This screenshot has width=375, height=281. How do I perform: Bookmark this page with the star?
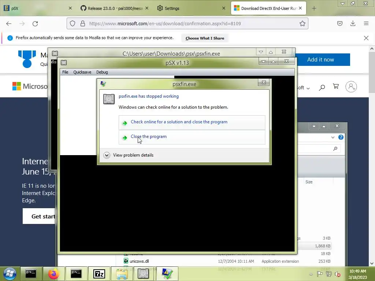(x=302, y=23)
